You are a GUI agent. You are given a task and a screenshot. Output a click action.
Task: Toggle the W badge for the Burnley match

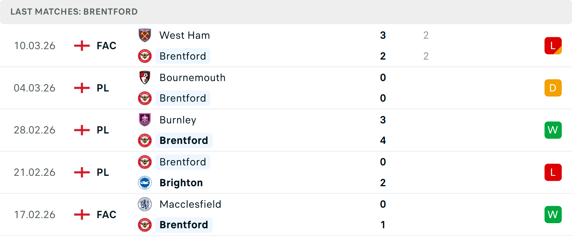pos(553,130)
